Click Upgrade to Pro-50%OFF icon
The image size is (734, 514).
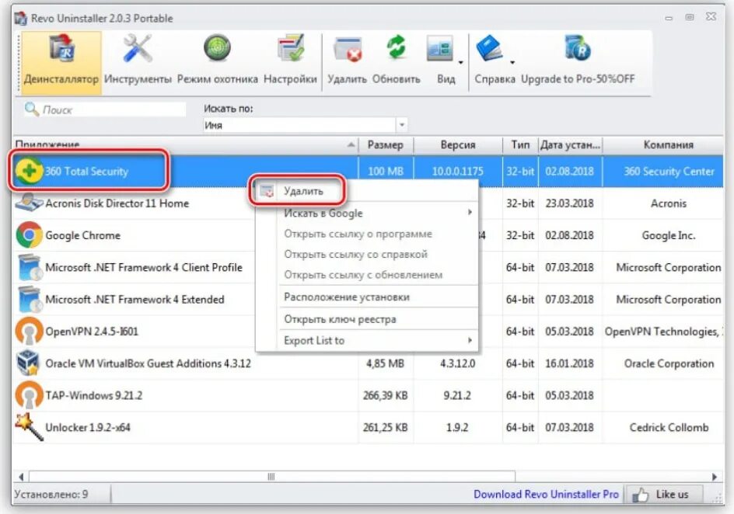[578, 49]
